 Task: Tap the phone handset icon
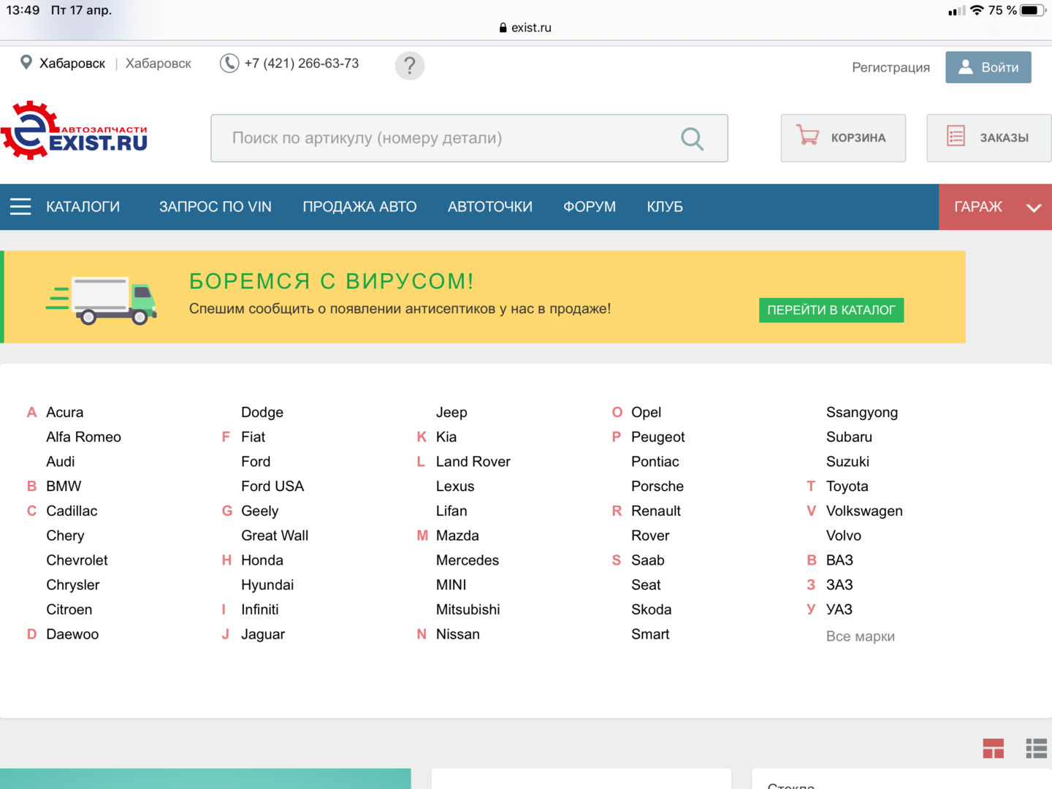(x=229, y=64)
